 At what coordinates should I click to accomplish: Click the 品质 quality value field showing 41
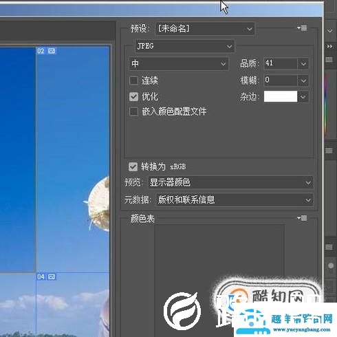pyautogui.click(x=281, y=63)
